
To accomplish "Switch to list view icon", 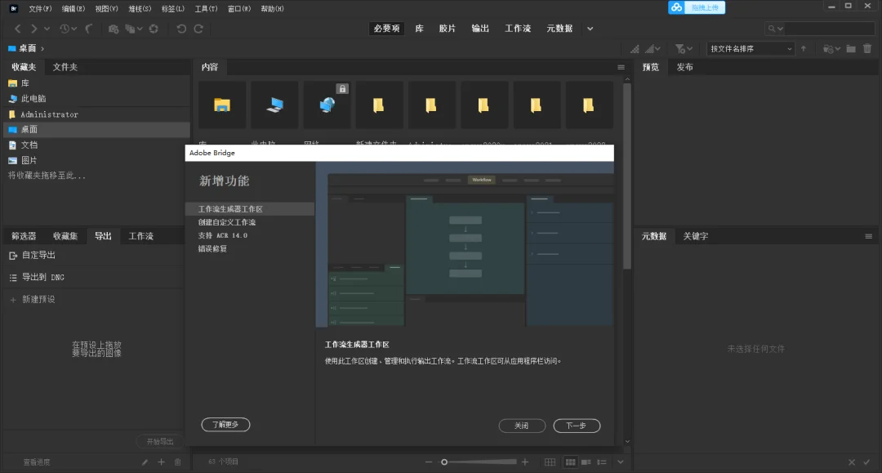I will 601,462.
